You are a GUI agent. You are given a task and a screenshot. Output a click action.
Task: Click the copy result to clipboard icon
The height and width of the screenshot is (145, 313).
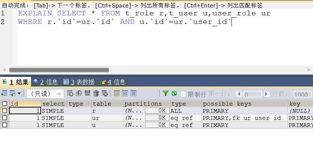click(13, 93)
